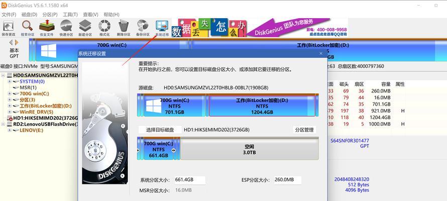Open the 搜索分区 (Search partitions) tool
This screenshot has width=447, height=201.
[x=27, y=28]
